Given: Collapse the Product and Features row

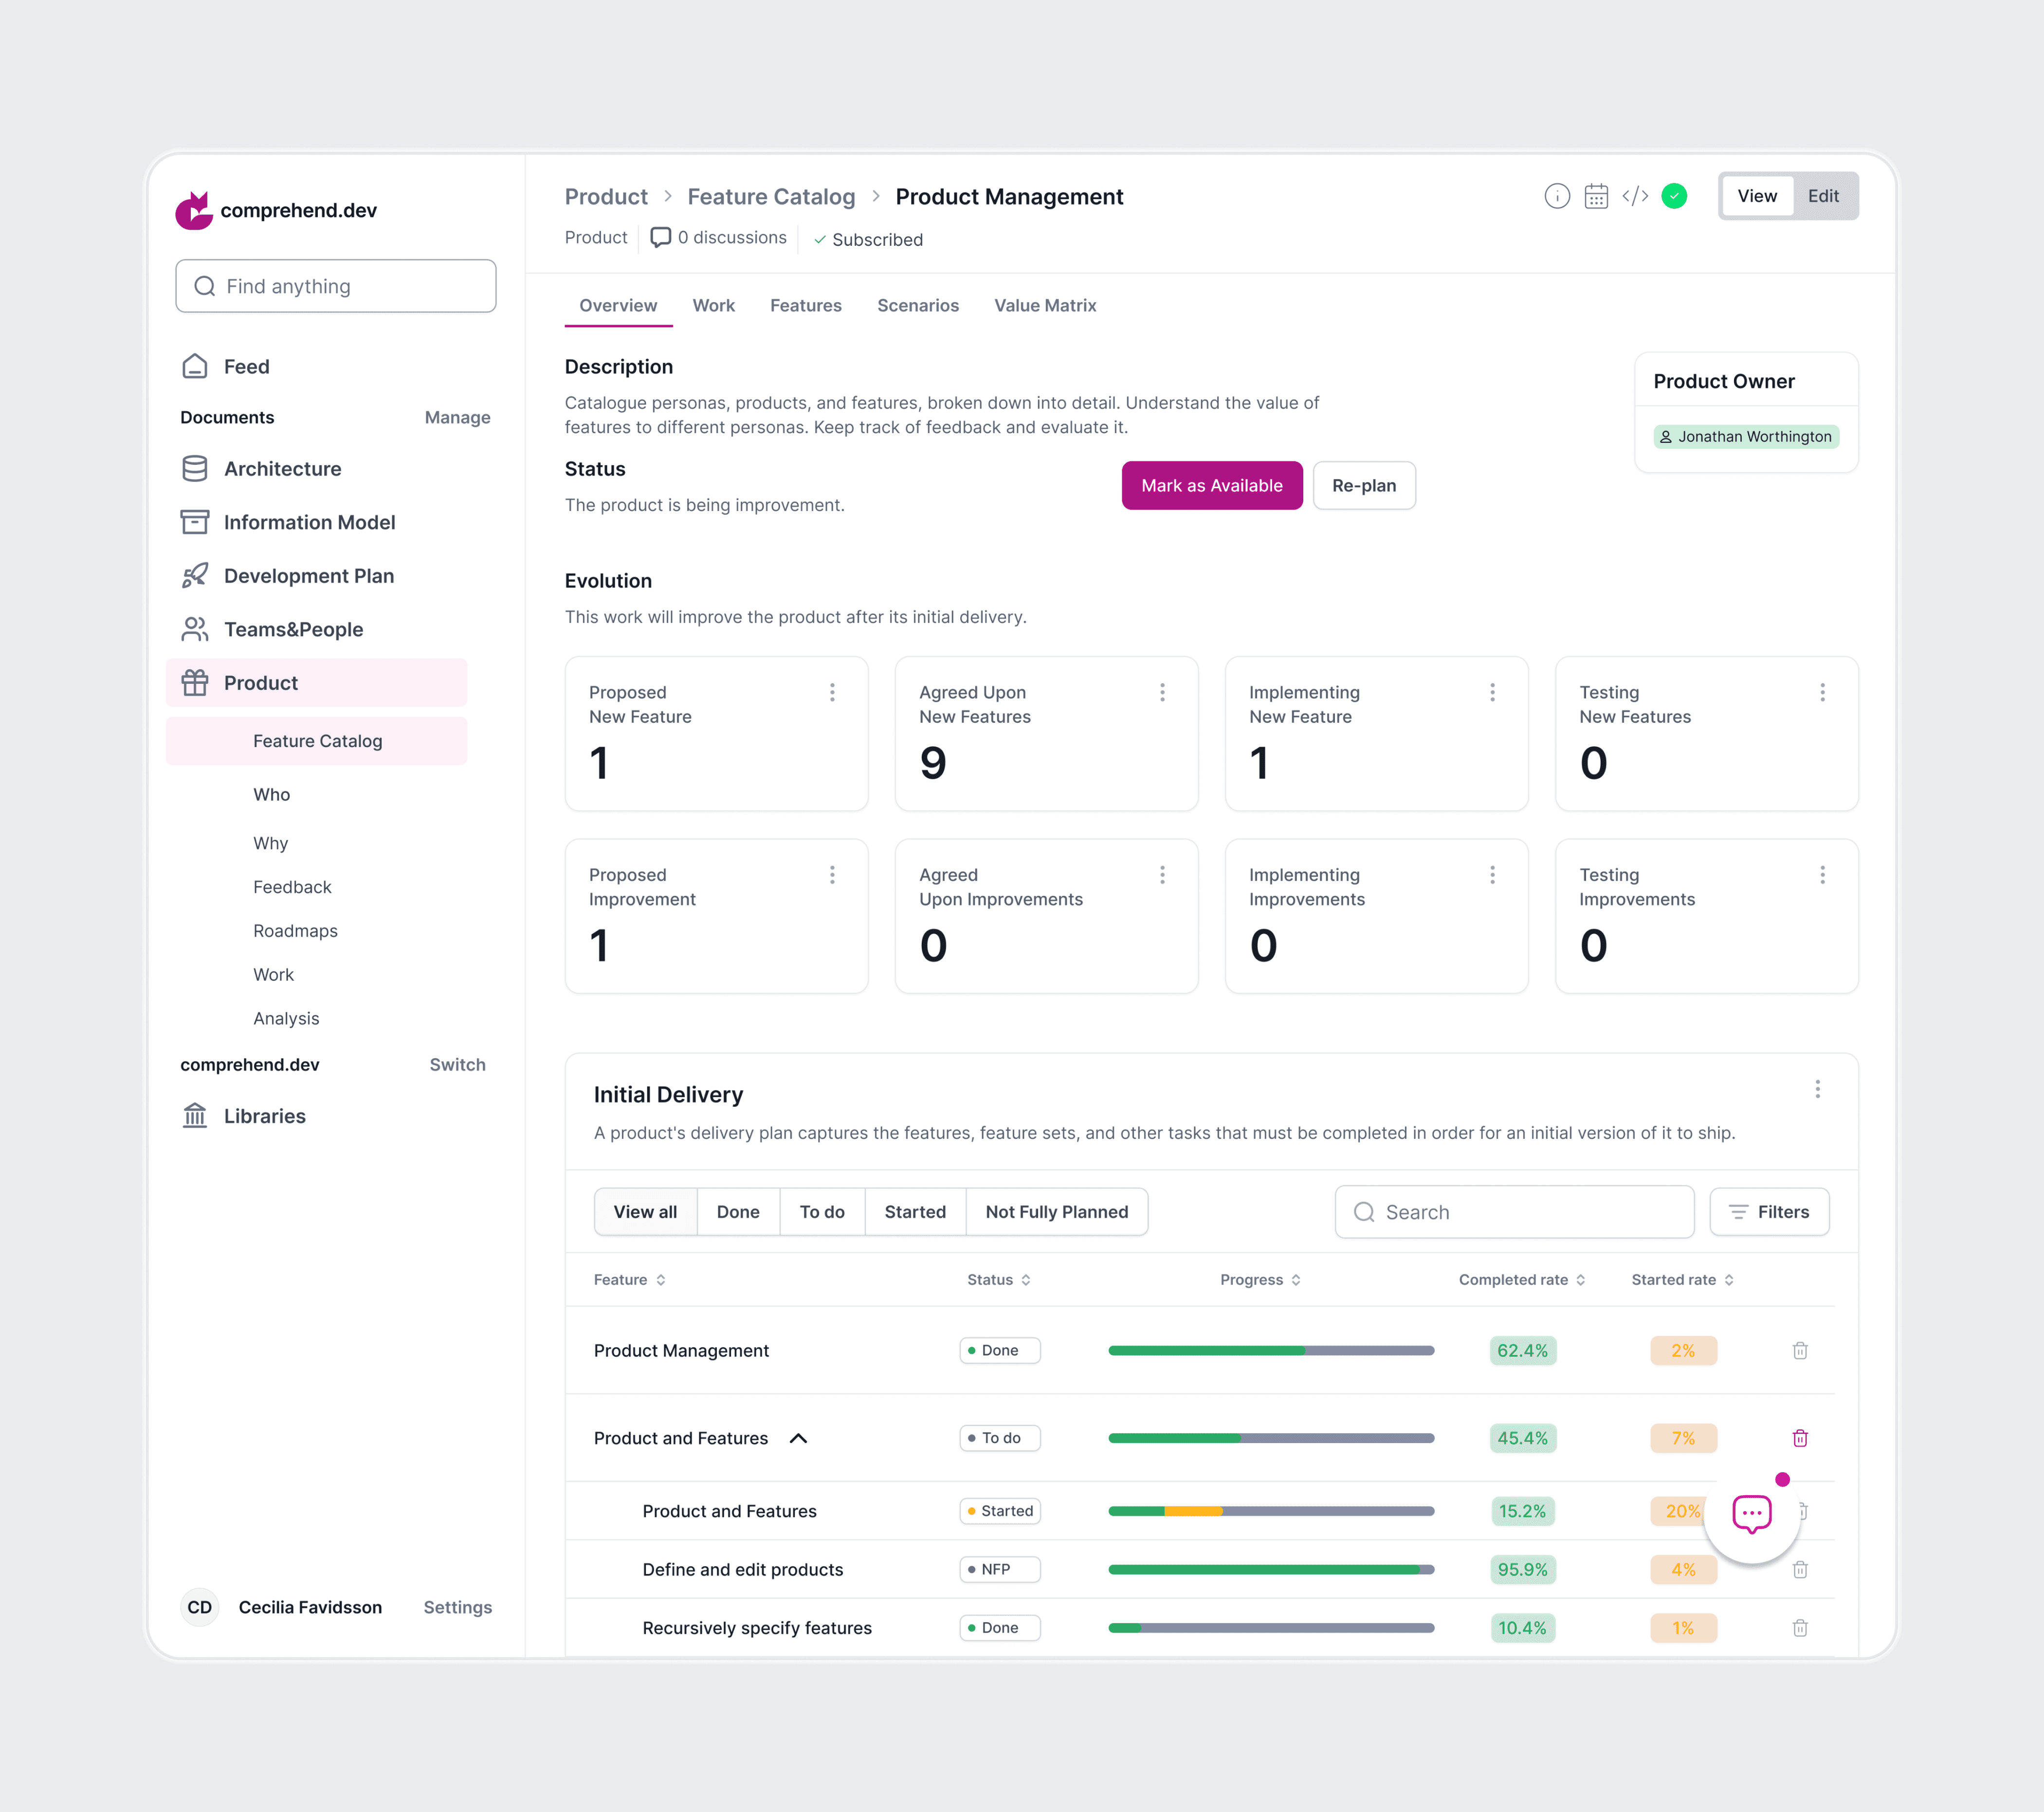Looking at the screenshot, I should point(798,1438).
